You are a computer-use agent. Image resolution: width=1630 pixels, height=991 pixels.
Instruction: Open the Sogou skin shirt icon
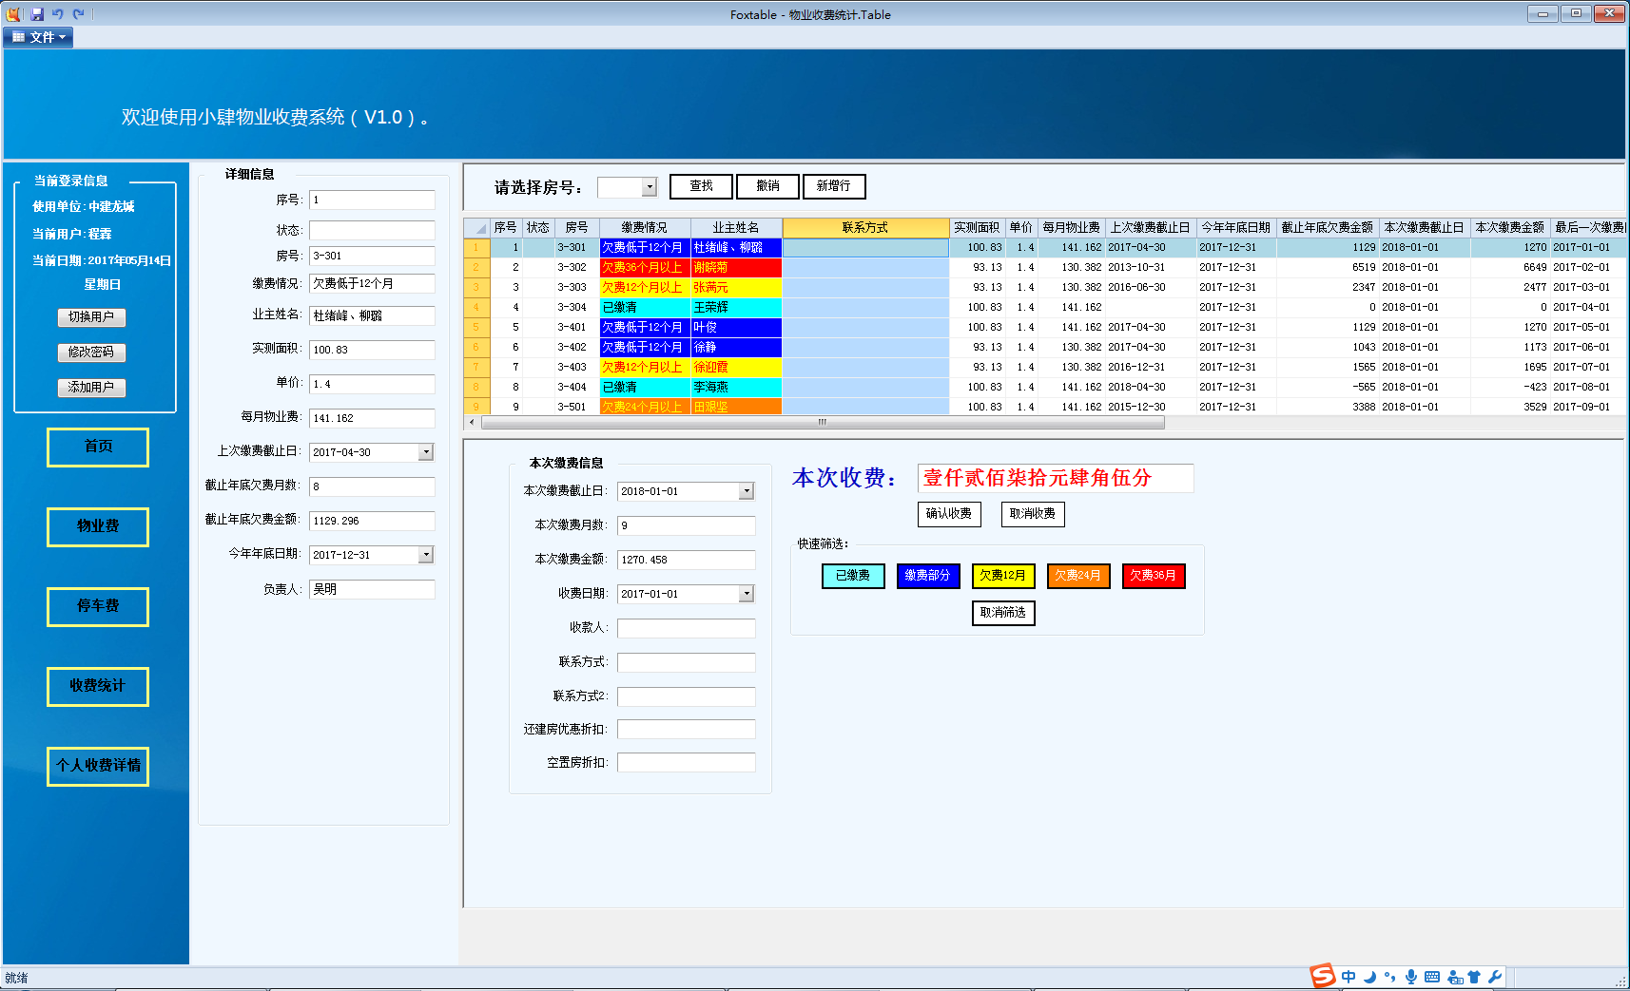[1474, 977]
